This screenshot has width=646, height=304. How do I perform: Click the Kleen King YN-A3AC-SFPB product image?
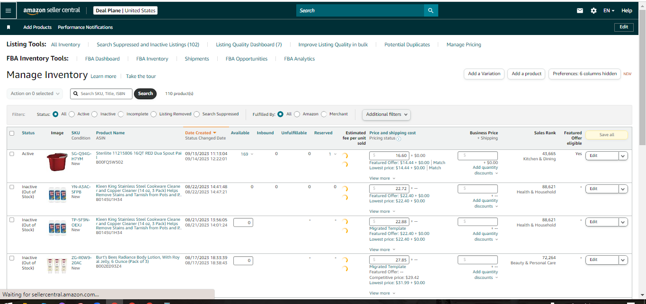[x=57, y=195]
